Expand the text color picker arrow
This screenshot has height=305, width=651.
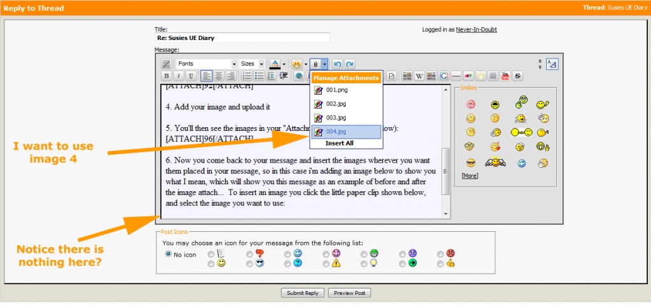tap(284, 64)
